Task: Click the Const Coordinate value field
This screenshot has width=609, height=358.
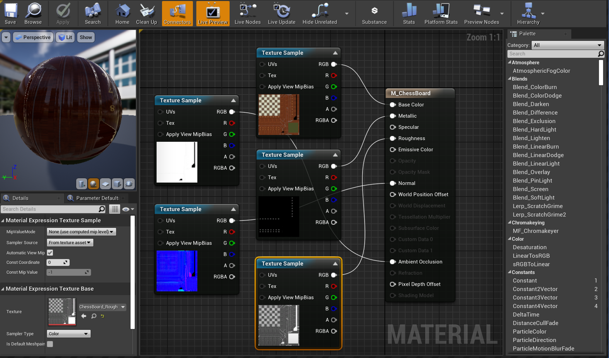Action: click(58, 262)
